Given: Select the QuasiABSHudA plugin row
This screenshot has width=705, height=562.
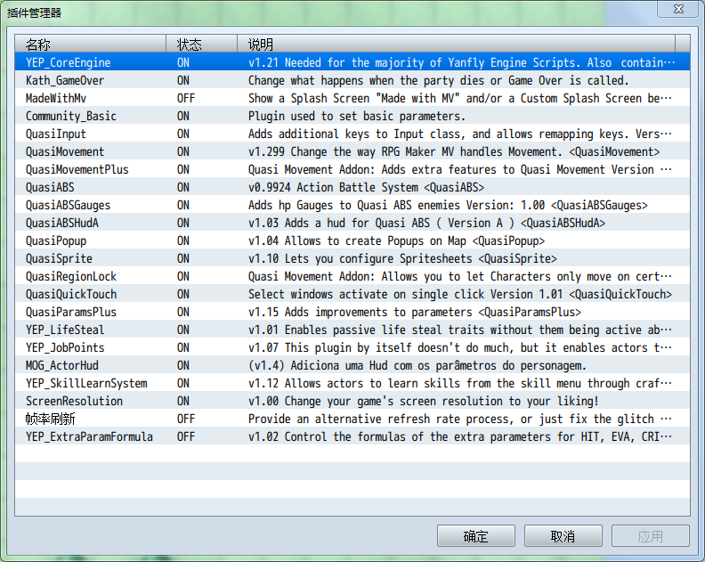Looking at the screenshot, I should point(352,223).
